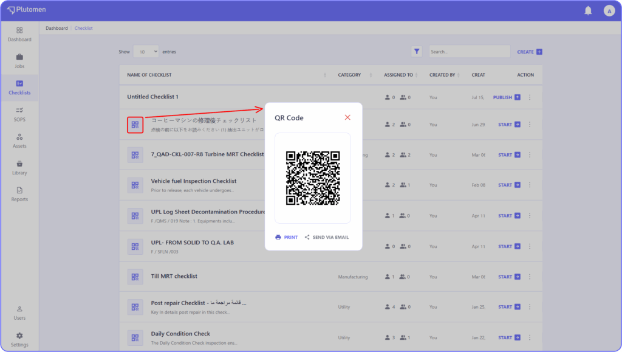Open Daily Condition Check title
Viewport: 622px width, 352px height.
pyautogui.click(x=180, y=334)
